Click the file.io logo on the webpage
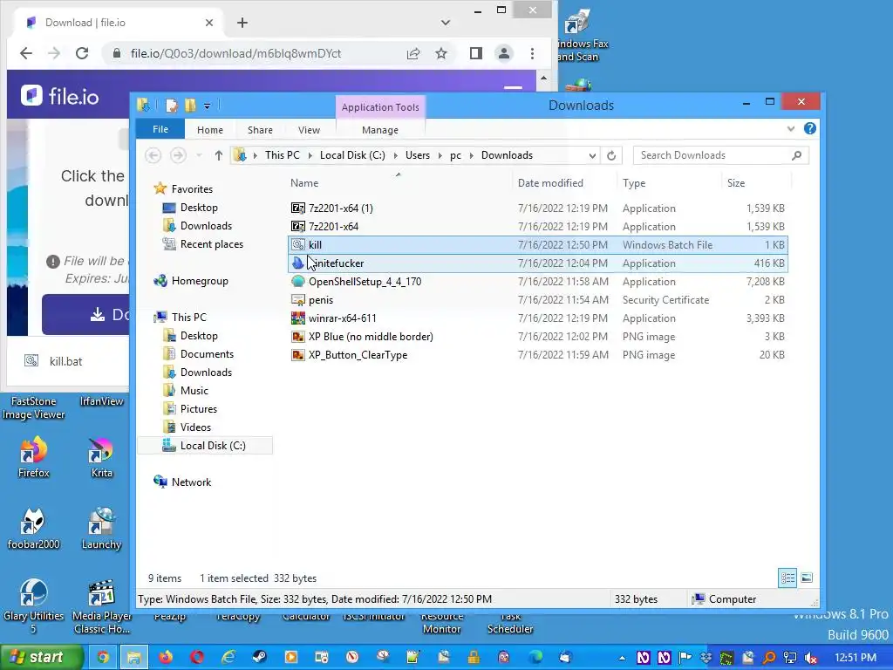This screenshot has height=670, width=893. pos(60,96)
